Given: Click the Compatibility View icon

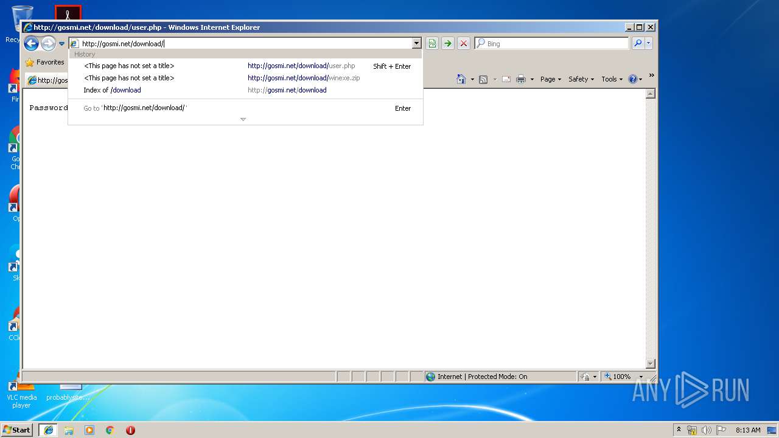Looking at the screenshot, I should [432, 43].
